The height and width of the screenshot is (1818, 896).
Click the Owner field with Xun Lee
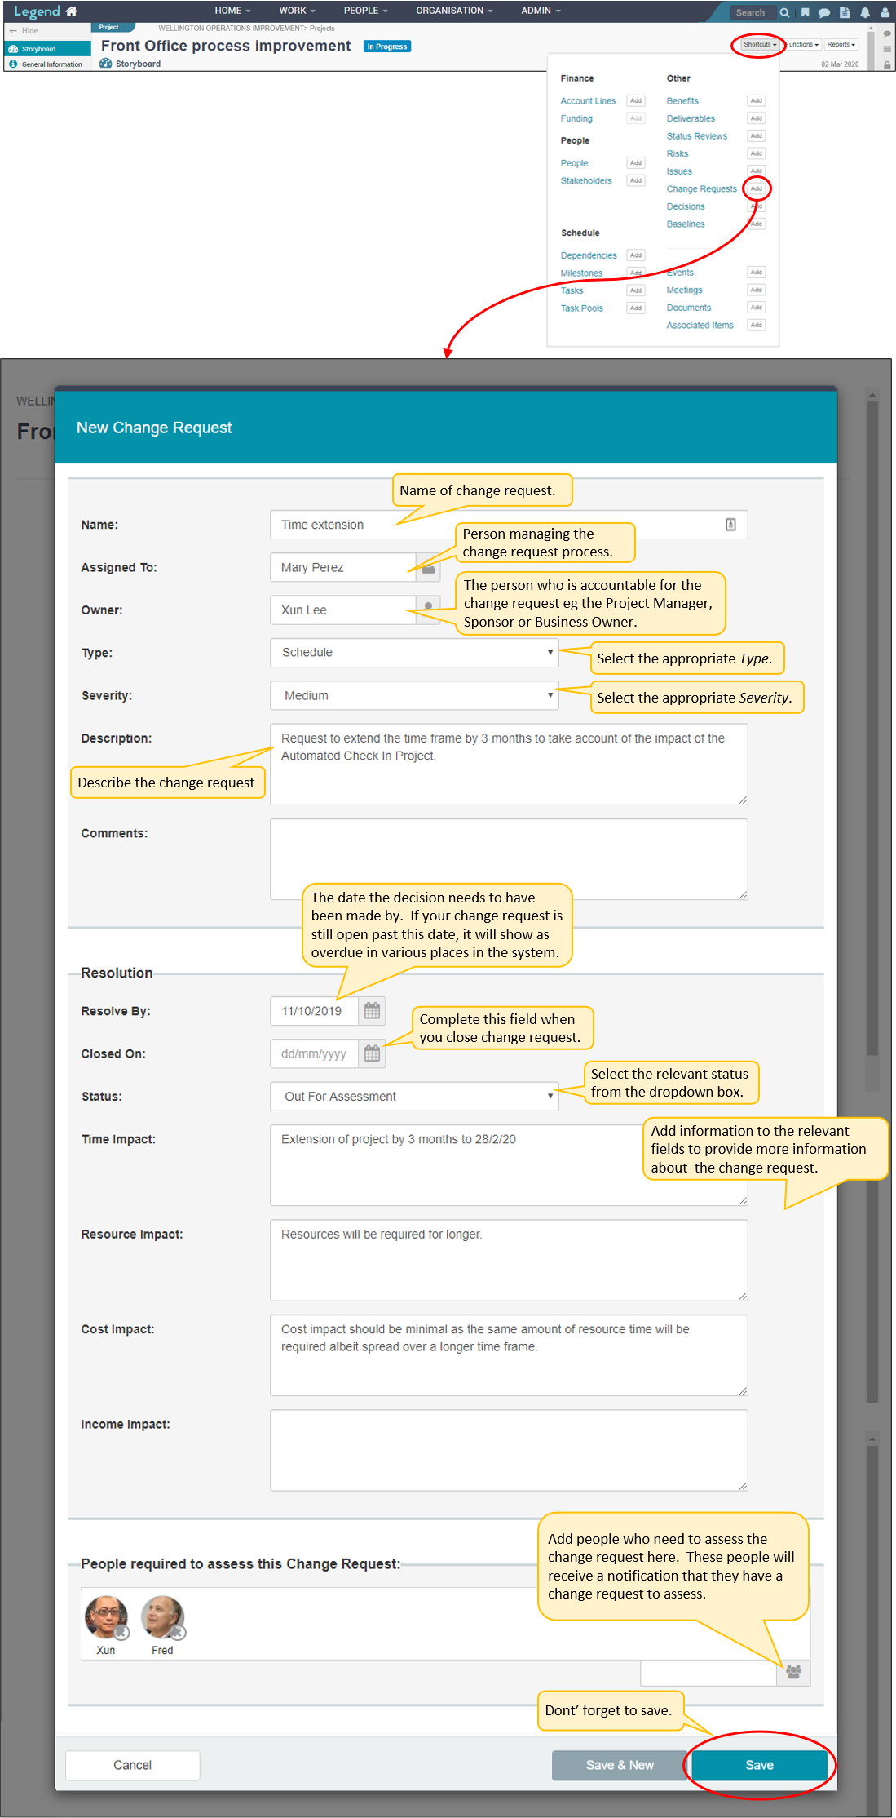pyautogui.click(x=343, y=610)
